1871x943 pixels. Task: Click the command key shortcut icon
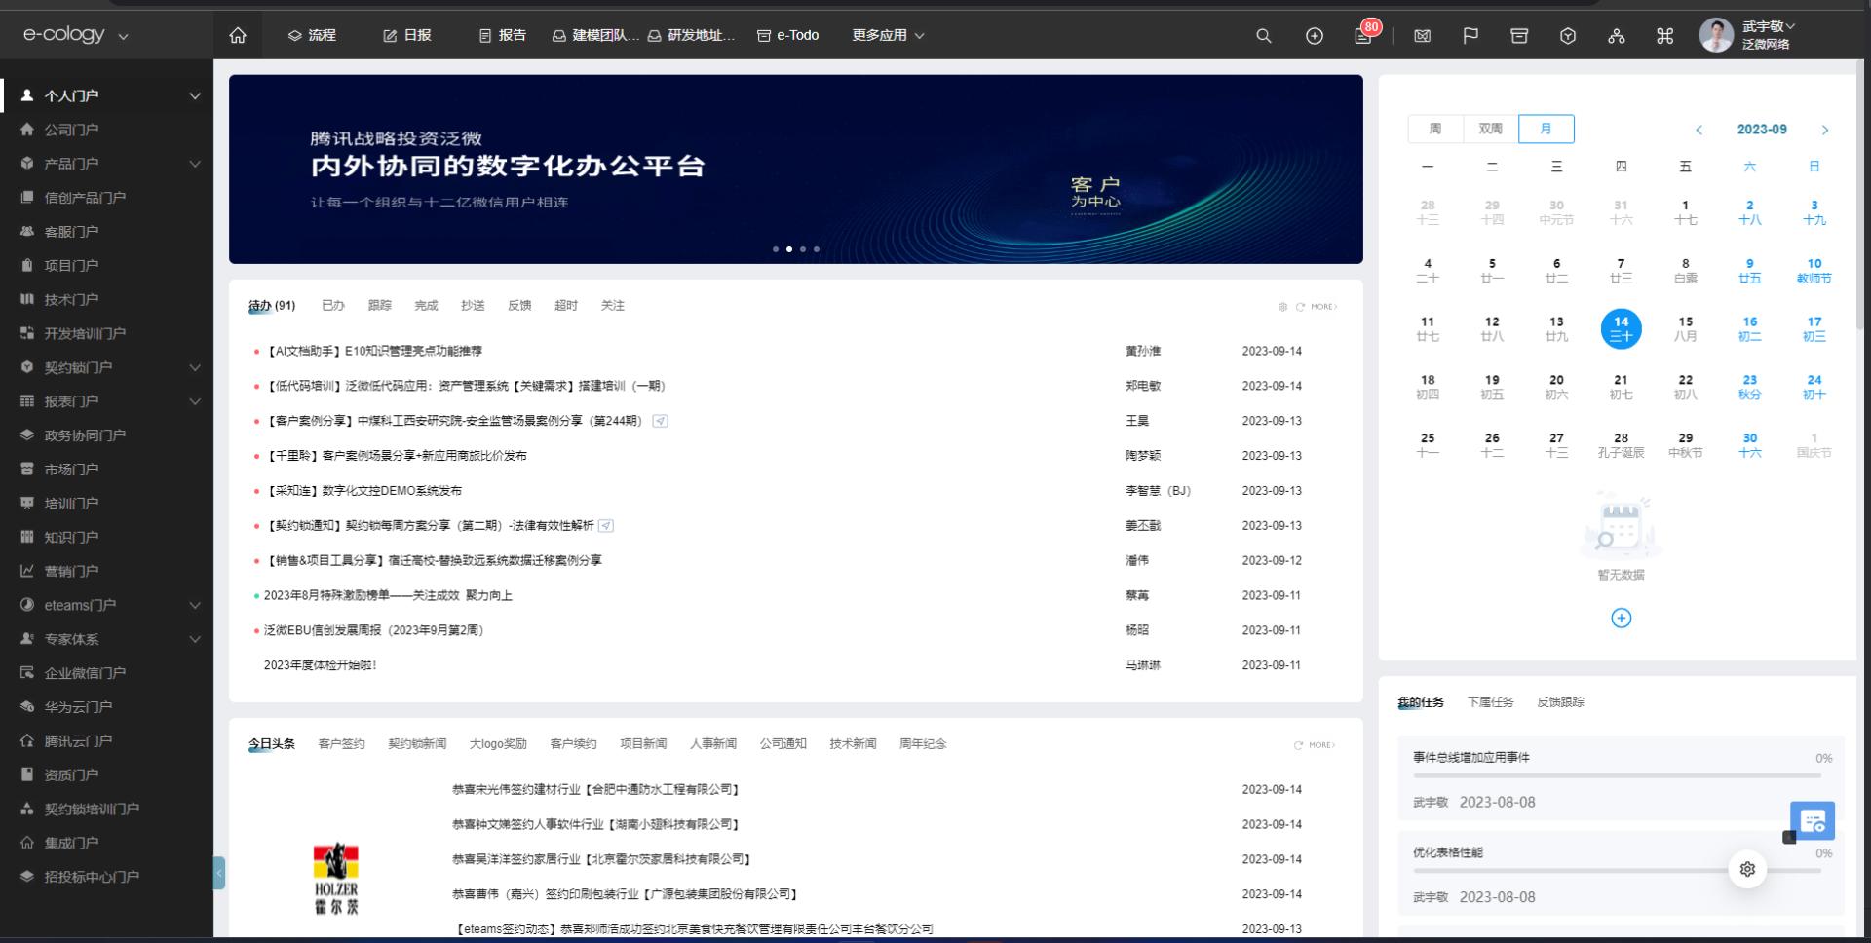pyautogui.click(x=1665, y=36)
